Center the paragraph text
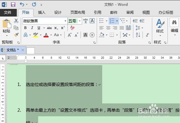180x123 pixels. coord(108,28)
